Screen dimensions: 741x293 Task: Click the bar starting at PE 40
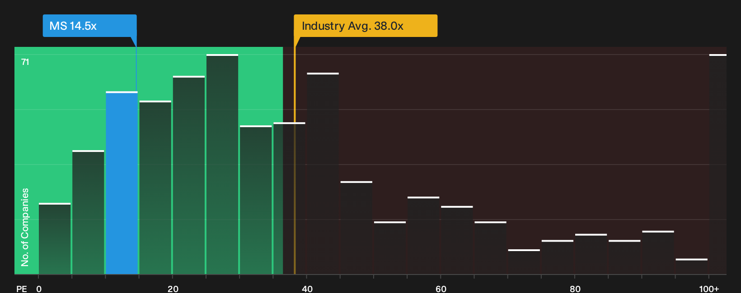323,174
